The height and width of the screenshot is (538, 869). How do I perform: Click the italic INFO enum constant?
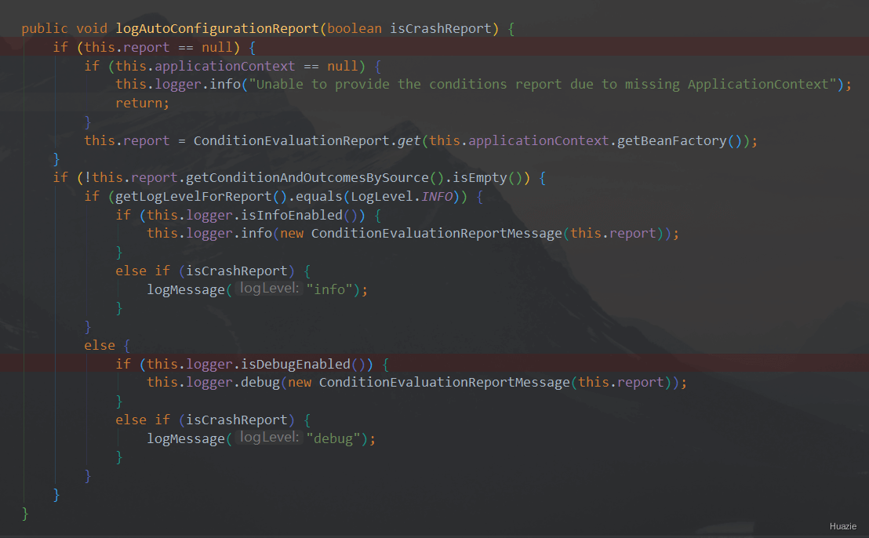[x=437, y=196]
